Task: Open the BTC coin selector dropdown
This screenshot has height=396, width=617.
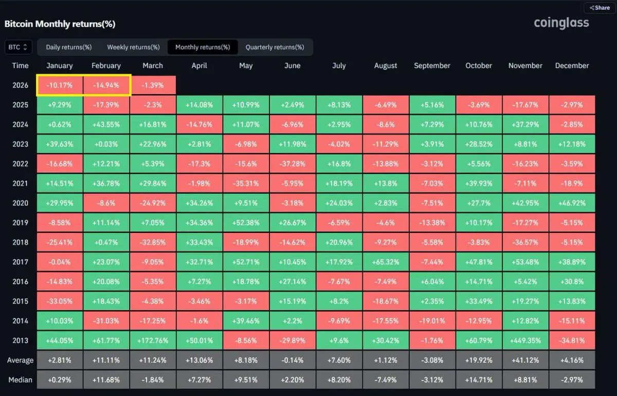Action: click(19, 47)
